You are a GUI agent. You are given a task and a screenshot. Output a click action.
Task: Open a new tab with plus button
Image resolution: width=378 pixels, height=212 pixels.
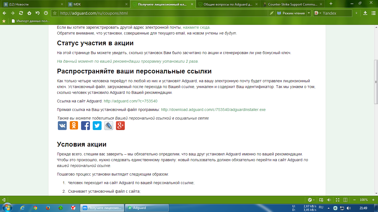coord(331,4)
